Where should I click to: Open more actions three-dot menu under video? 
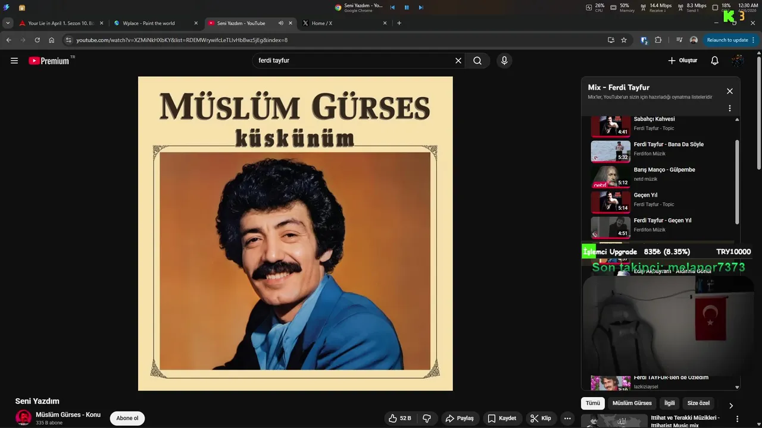[567, 418]
